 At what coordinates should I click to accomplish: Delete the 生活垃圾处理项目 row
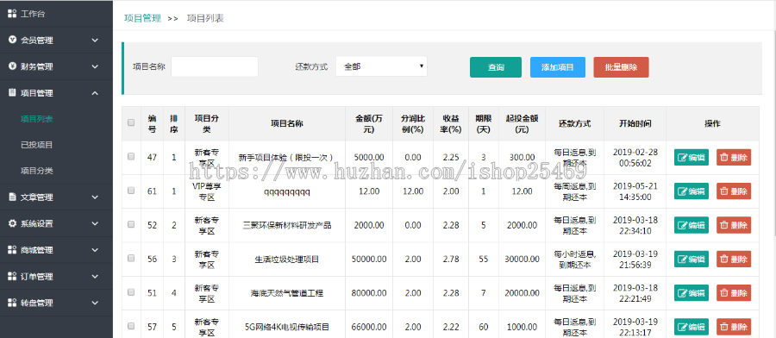734,259
